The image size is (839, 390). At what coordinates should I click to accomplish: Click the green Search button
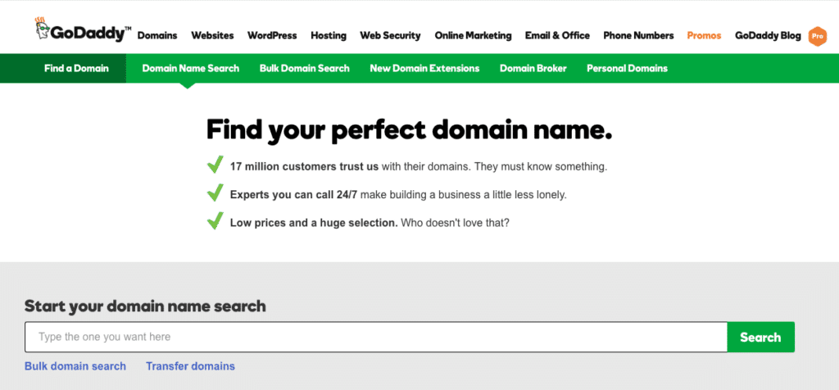pyautogui.click(x=760, y=337)
